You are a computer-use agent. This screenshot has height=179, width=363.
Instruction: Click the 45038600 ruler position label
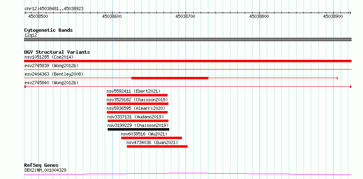click(x=112, y=16)
